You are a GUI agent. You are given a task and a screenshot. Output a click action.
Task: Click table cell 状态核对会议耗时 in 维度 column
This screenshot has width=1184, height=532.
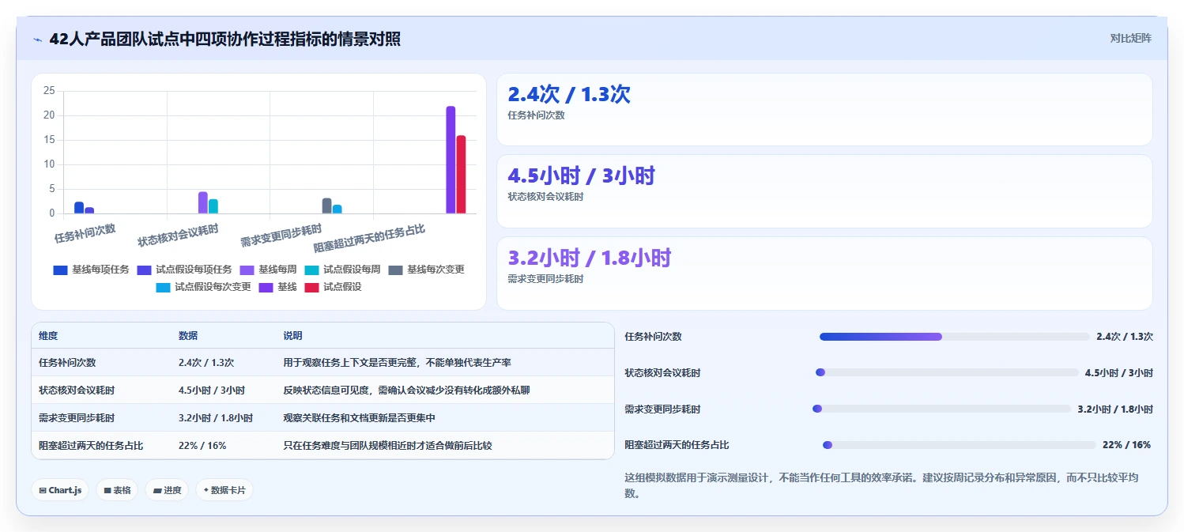pyautogui.click(x=77, y=391)
